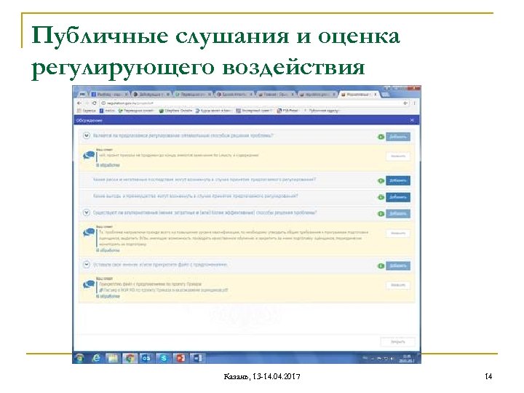Open the Facebook bookmark icon in bookmarks bar
This screenshot has height=393, width=524.
click(102, 111)
